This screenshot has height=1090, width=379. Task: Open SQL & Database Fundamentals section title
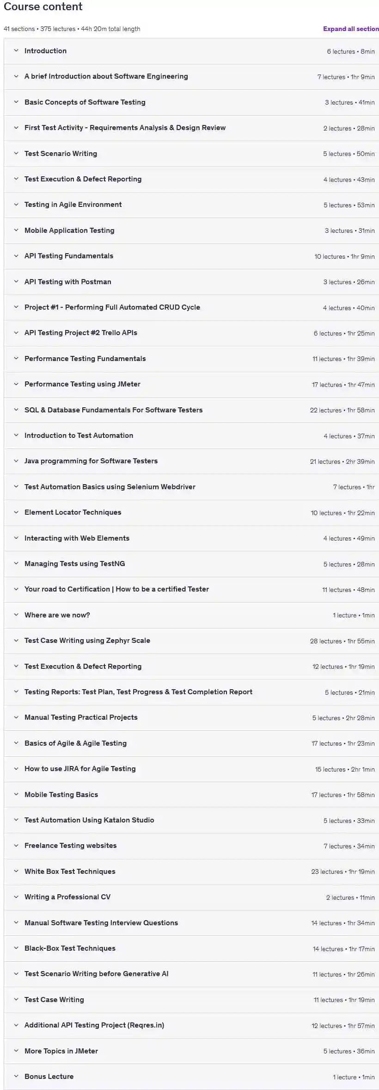pyautogui.click(x=113, y=410)
